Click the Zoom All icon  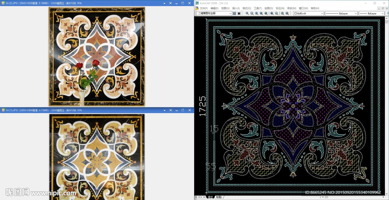(x=283, y=13)
